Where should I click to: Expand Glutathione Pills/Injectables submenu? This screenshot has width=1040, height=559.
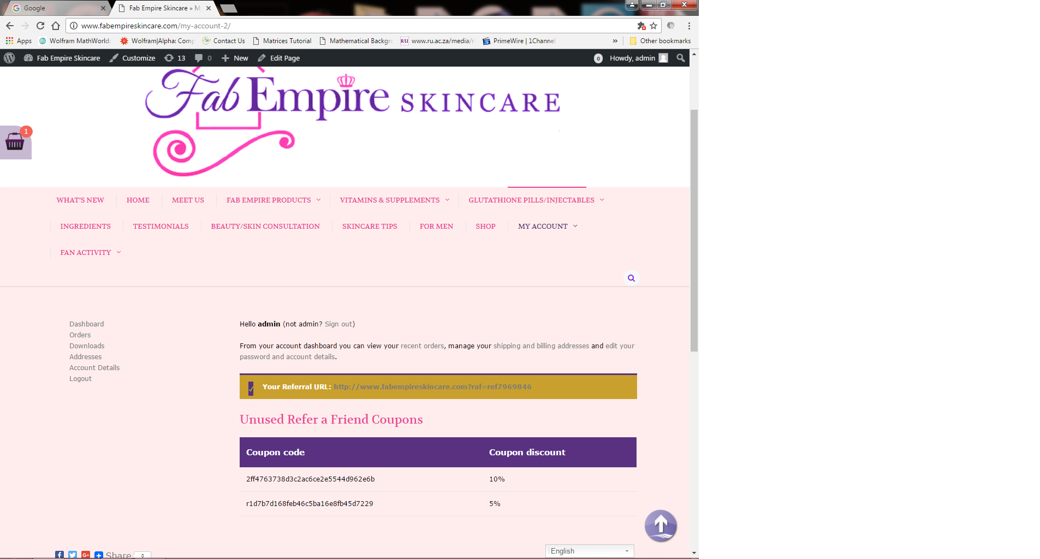(602, 200)
